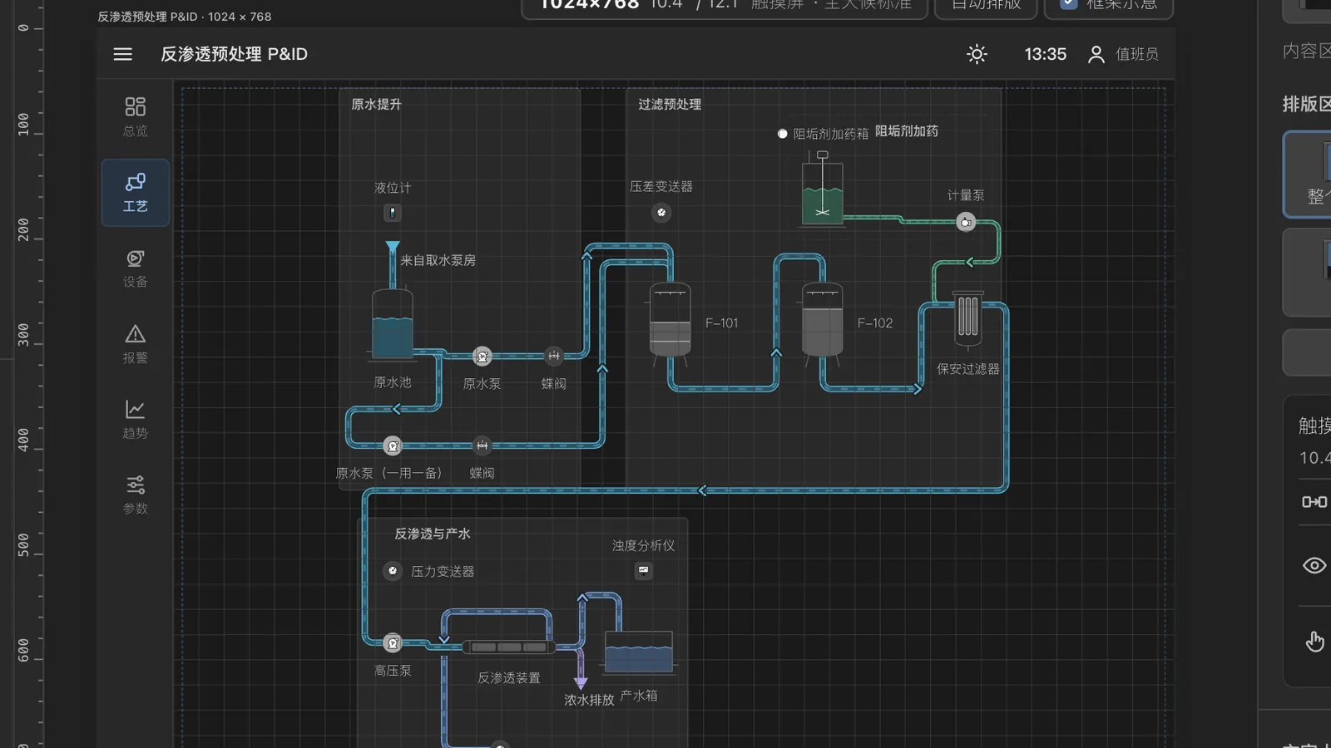1331x748 pixels.
Task: Open the hamburger menu beside the P&ID title
Action: coord(122,54)
